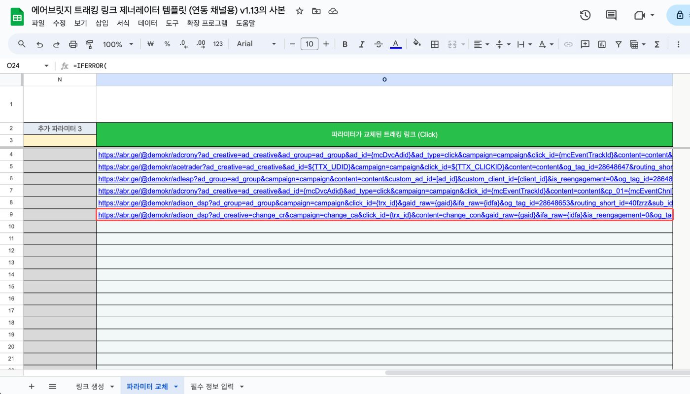Format cell as percent

[x=167, y=44]
